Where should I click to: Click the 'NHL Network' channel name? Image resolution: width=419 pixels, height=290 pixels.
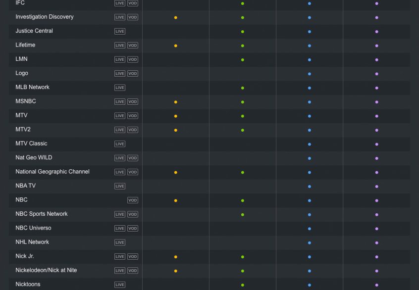(x=32, y=242)
